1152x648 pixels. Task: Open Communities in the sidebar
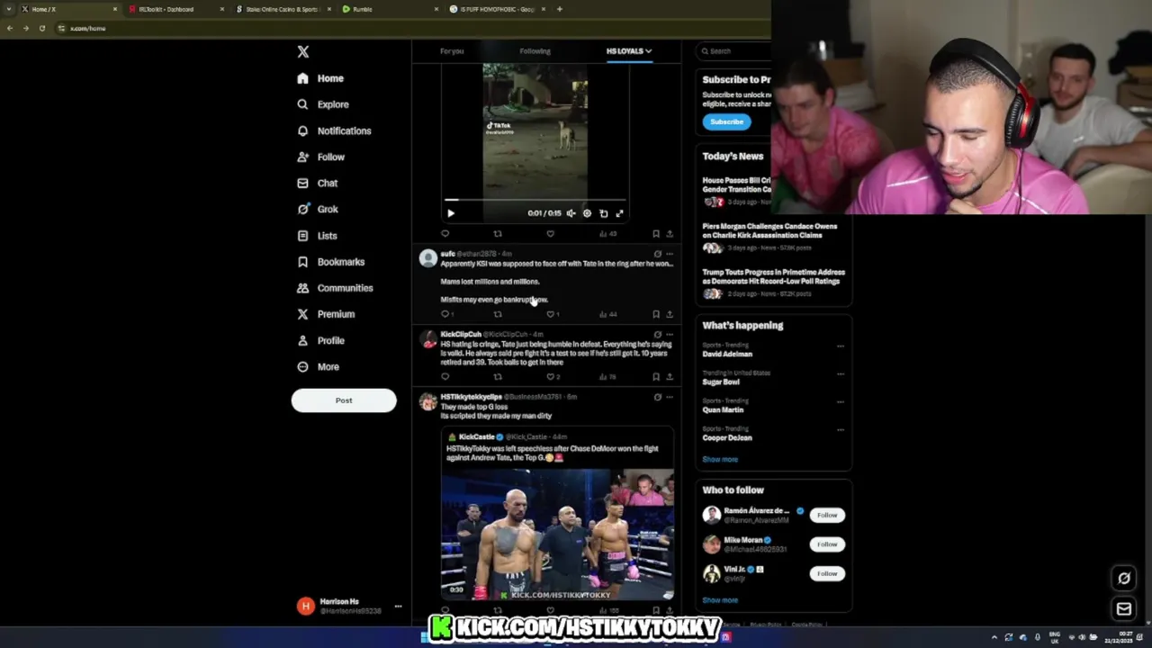tap(334, 288)
